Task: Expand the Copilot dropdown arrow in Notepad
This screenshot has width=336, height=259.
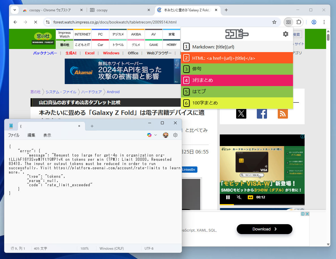Action: [x=155, y=135]
